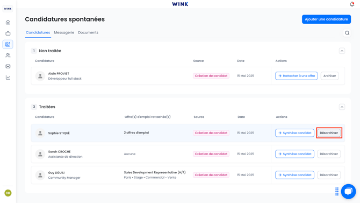This screenshot has height=203, width=360.
Task: Switch to the Documents tab
Action: coord(88,32)
